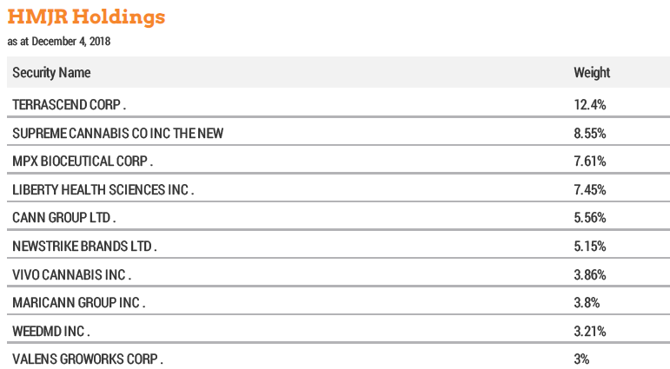Select the 5.56% weight cell
The width and height of the screenshot is (670, 369).
pos(589,218)
